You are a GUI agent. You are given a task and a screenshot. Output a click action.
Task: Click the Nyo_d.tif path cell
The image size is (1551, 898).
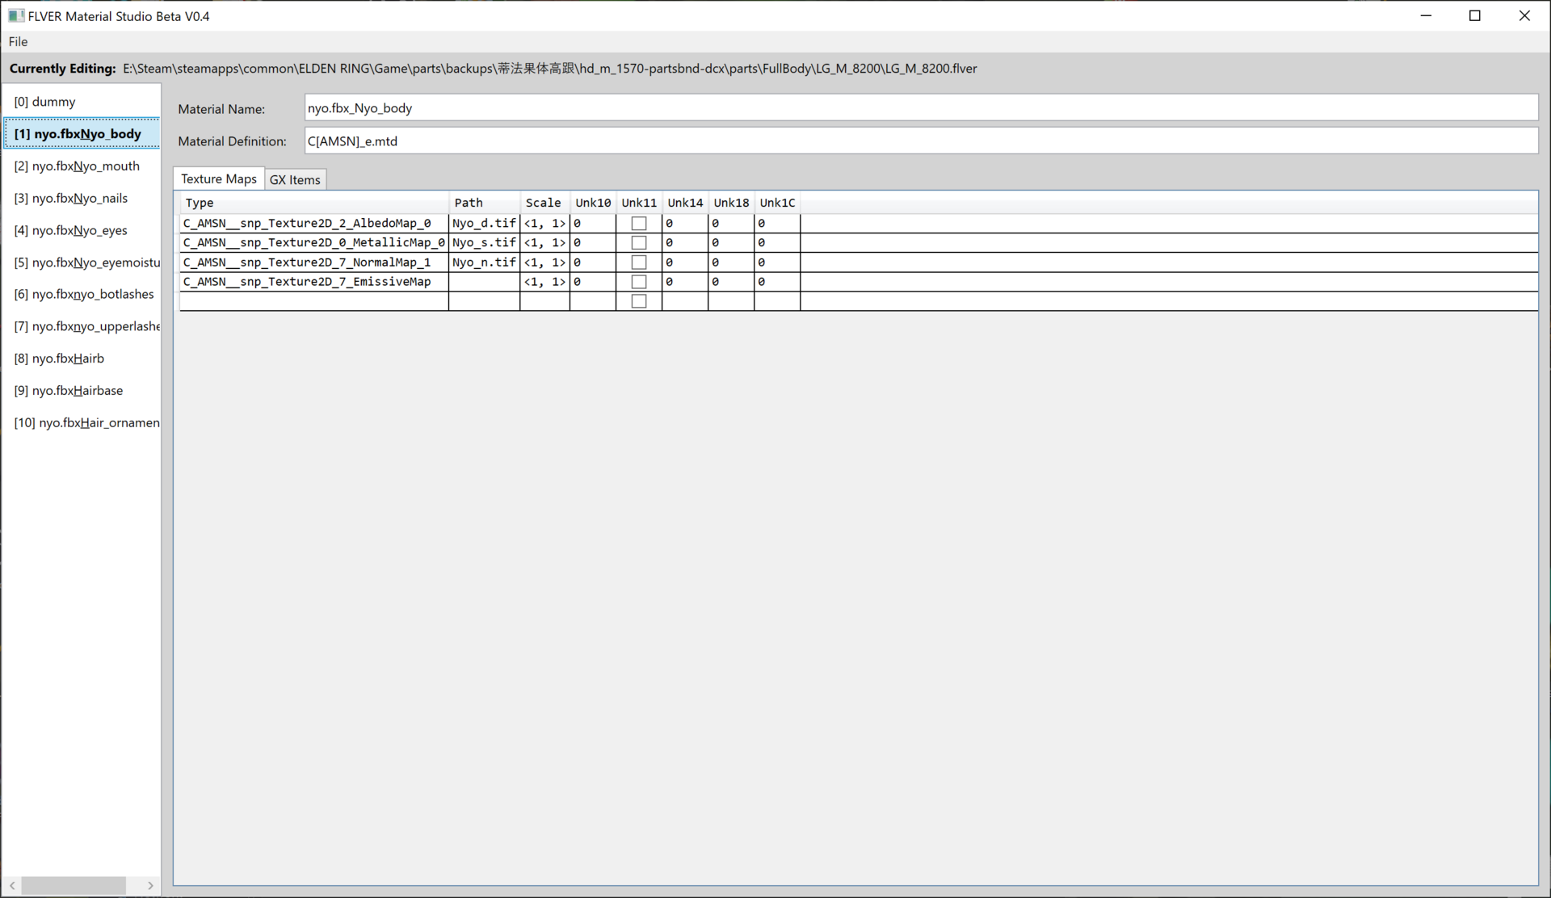(x=484, y=223)
